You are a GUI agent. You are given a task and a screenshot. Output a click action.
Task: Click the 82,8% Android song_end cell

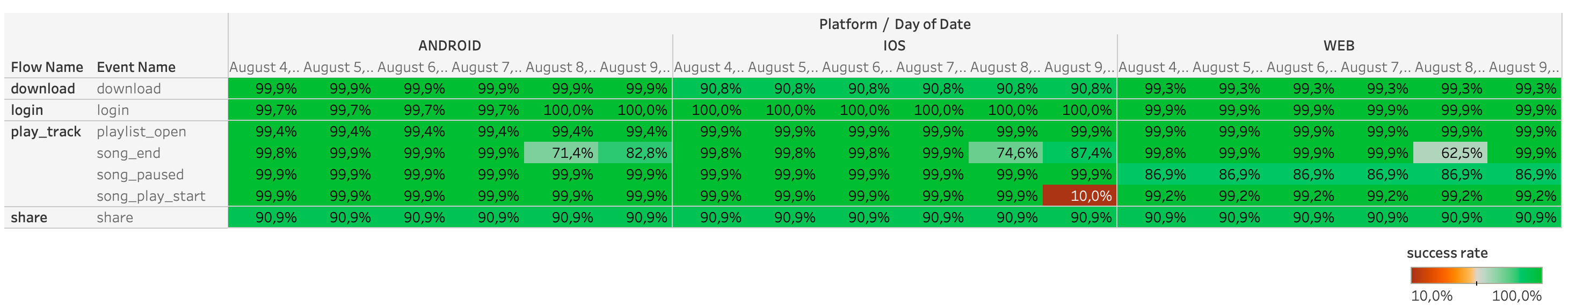635,152
